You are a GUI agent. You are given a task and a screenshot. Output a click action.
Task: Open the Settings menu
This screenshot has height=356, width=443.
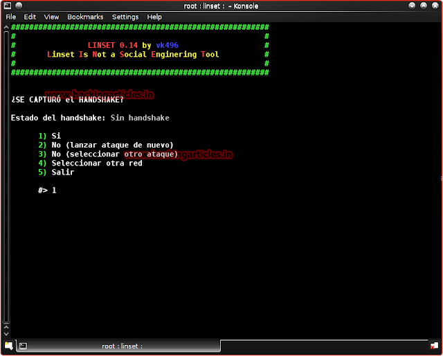coord(125,17)
